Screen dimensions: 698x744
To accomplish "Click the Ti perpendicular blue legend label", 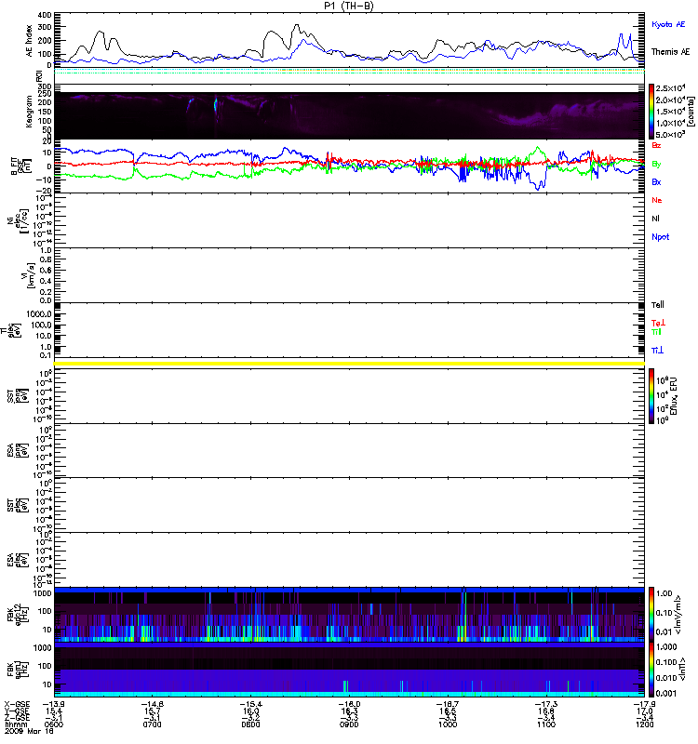I will tap(657, 351).
